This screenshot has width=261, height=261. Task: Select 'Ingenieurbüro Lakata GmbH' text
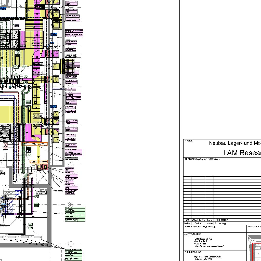(x=208, y=257)
